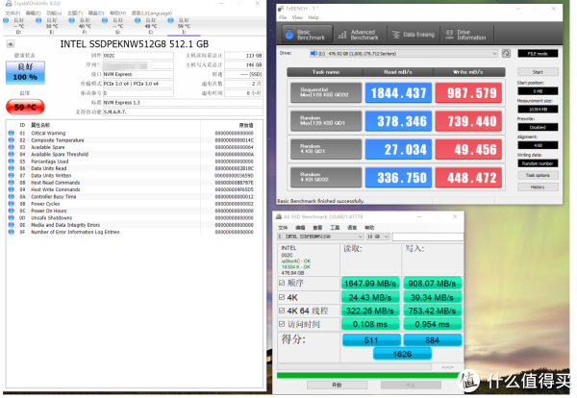
Task: Click the AS SSD Benchmark title bar icon
Action: click(x=279, y=216)
